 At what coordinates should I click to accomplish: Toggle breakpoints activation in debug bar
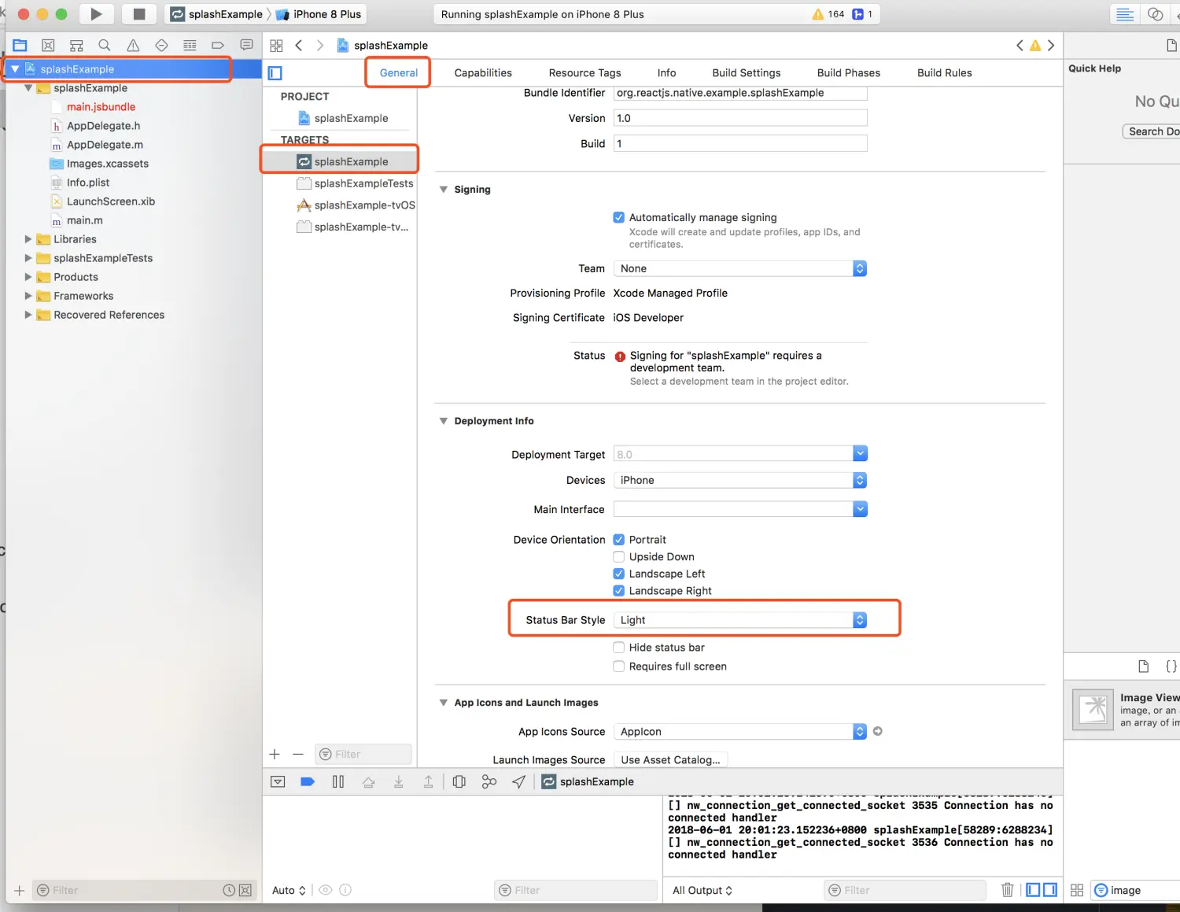coord(308,781)
